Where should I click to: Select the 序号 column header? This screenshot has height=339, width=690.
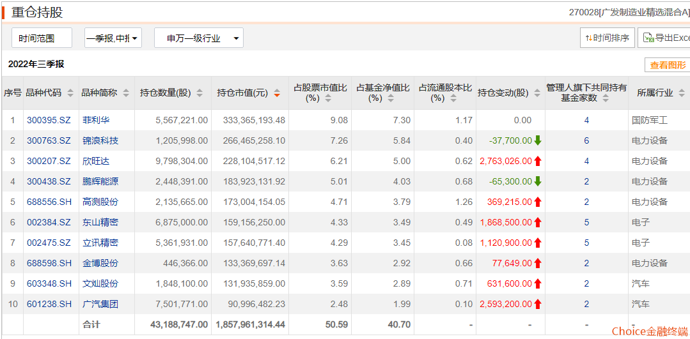coord(12,93)
